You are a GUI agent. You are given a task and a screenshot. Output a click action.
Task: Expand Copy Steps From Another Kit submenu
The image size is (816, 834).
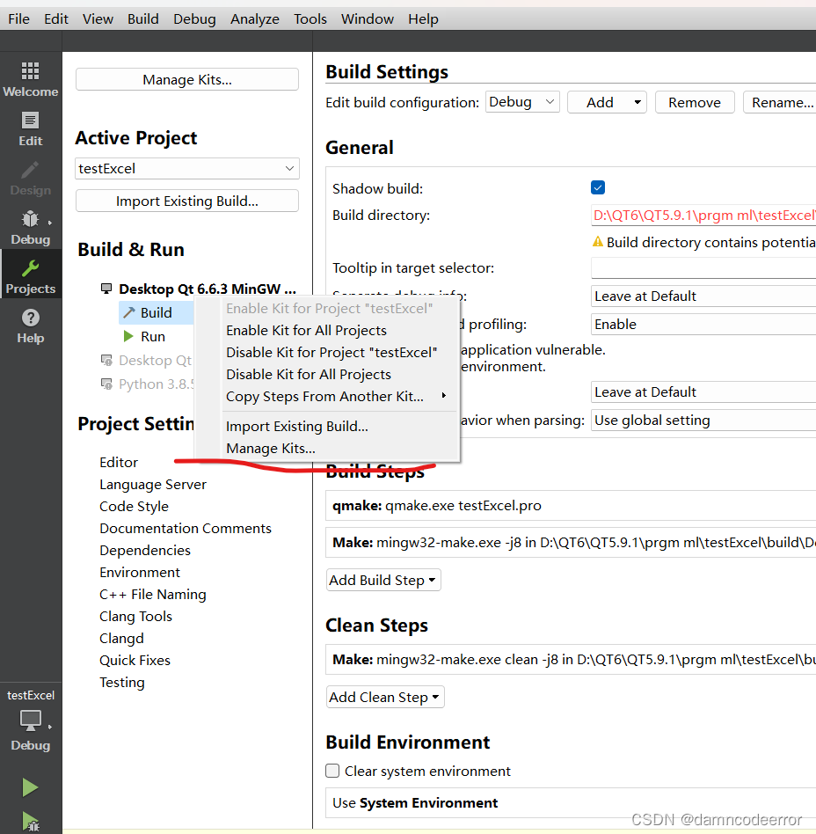339,396
